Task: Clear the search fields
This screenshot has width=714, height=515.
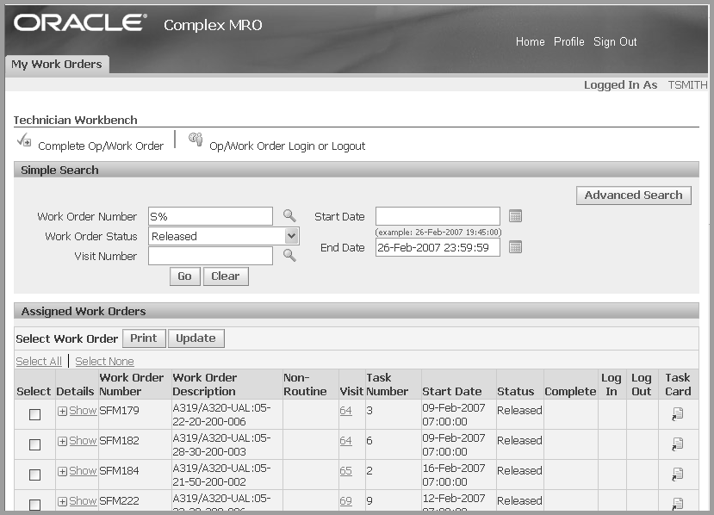Action: 226,276
